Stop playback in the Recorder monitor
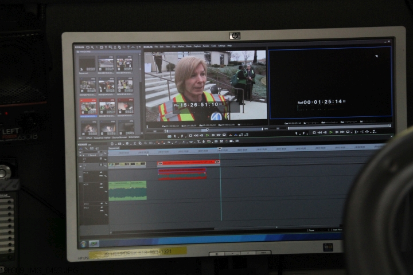This screenshot has height=275, width=413. coord(314,133)
